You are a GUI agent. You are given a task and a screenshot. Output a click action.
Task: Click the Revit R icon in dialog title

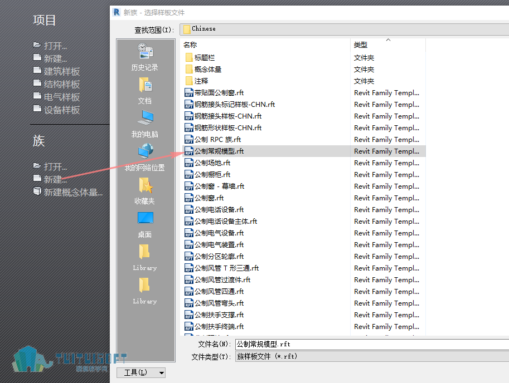point(116,12)
